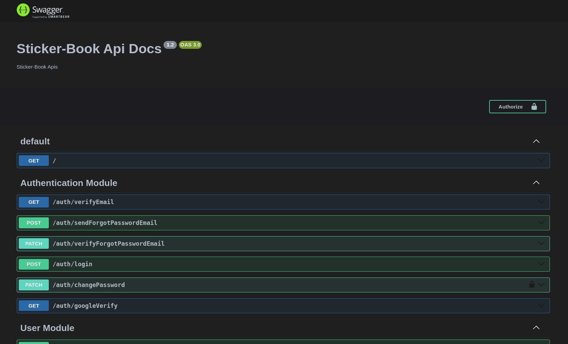The height and width of the screenshot is (344, 568).
Task: Click the Swagger logo icon
Action: 23,10
